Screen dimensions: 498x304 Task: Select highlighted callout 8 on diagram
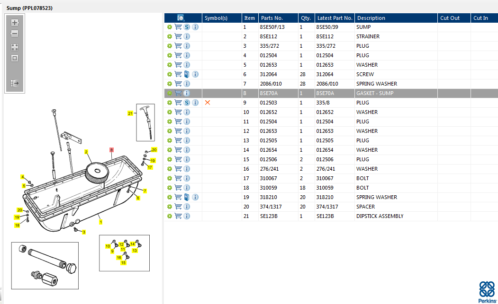click(111, 149)
